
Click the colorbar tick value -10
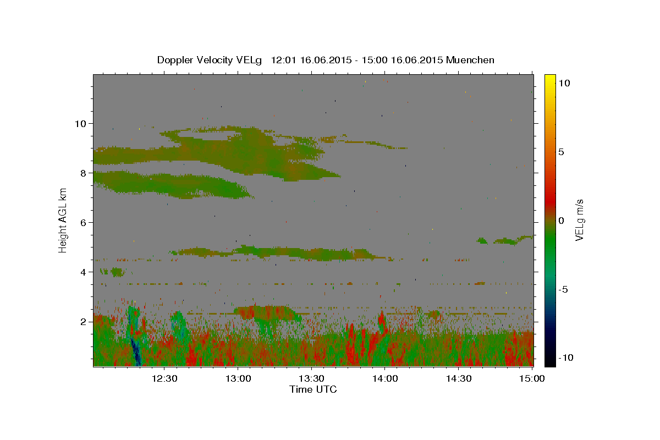point(566,358)
